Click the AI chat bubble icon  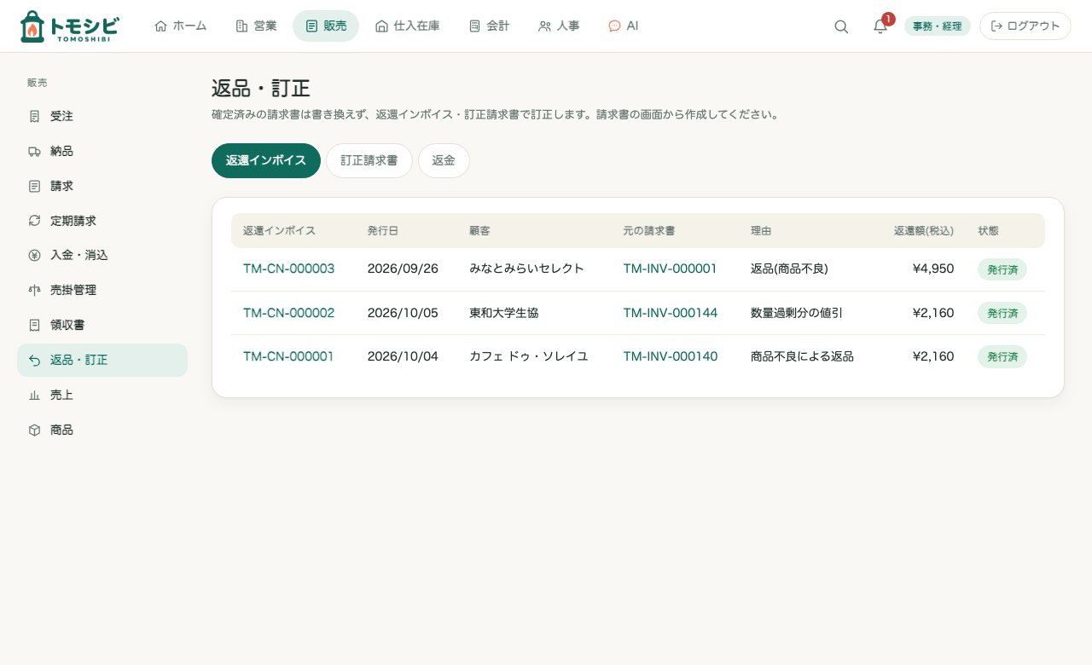tap(614, 26)
